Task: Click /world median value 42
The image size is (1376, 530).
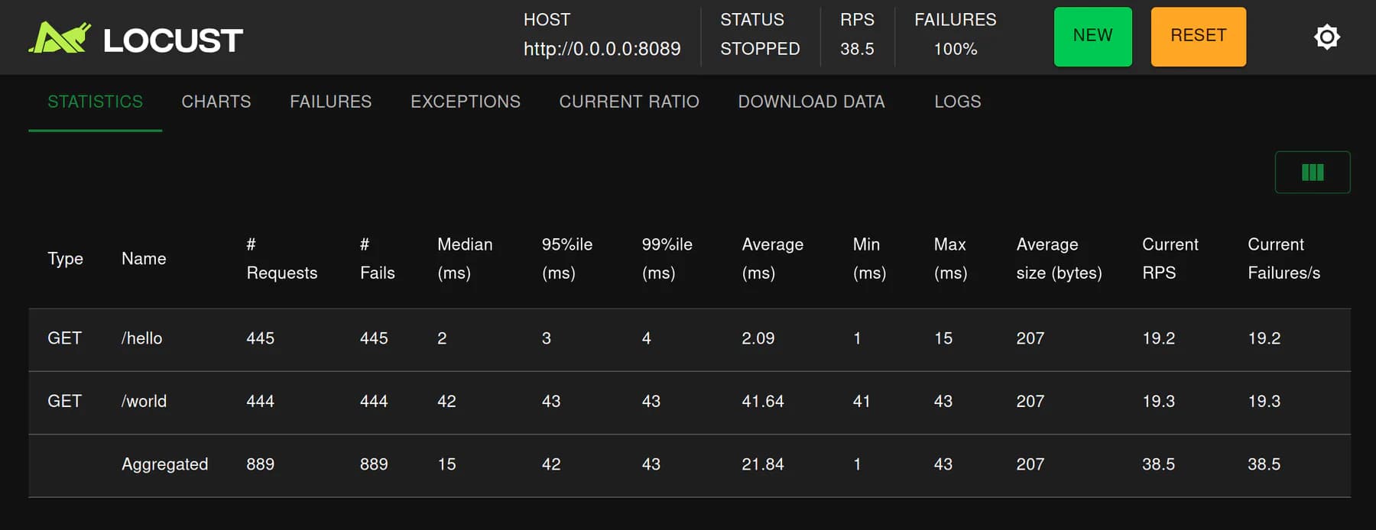Action: (x=446, y=402)
